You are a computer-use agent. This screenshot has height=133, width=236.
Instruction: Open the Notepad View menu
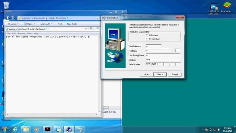pos(29,34)
